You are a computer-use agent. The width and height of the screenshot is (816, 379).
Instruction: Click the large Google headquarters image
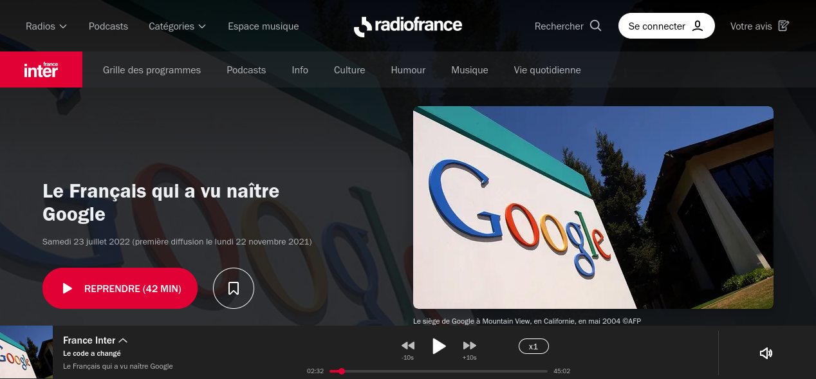click(x=593, y=207)
